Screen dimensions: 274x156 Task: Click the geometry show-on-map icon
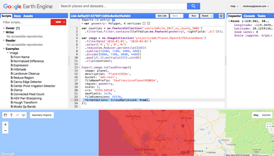(x=144, y=24)
